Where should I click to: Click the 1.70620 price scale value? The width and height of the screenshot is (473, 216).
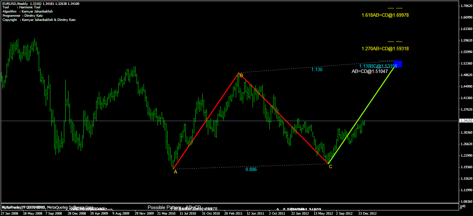pos(466,6)
